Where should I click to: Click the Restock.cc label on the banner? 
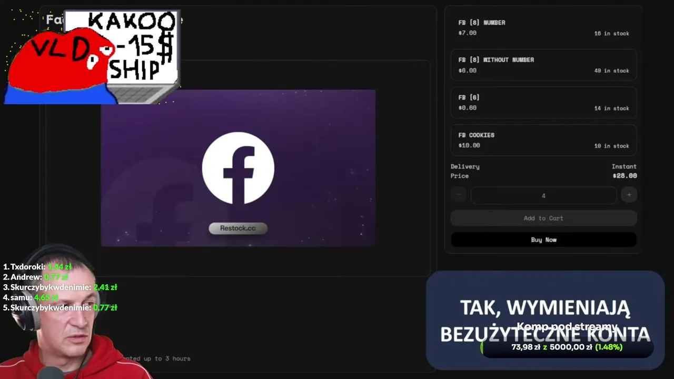(238, 228)
